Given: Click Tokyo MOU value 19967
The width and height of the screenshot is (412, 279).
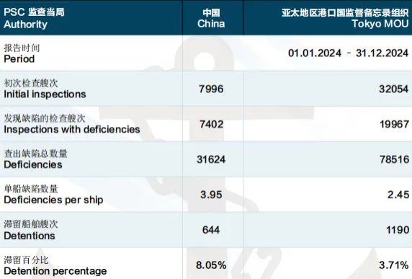Looking at the screenshot, I should [x=394, y=124].
